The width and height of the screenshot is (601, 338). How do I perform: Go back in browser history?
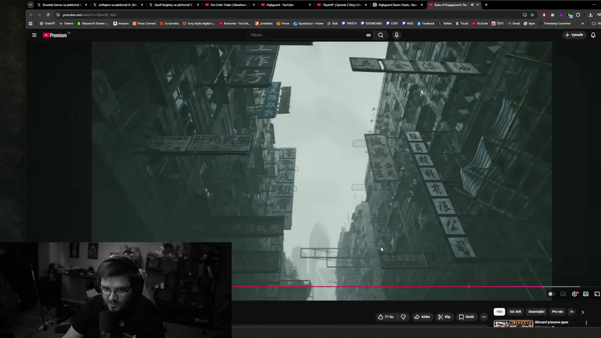coord(31,15)
